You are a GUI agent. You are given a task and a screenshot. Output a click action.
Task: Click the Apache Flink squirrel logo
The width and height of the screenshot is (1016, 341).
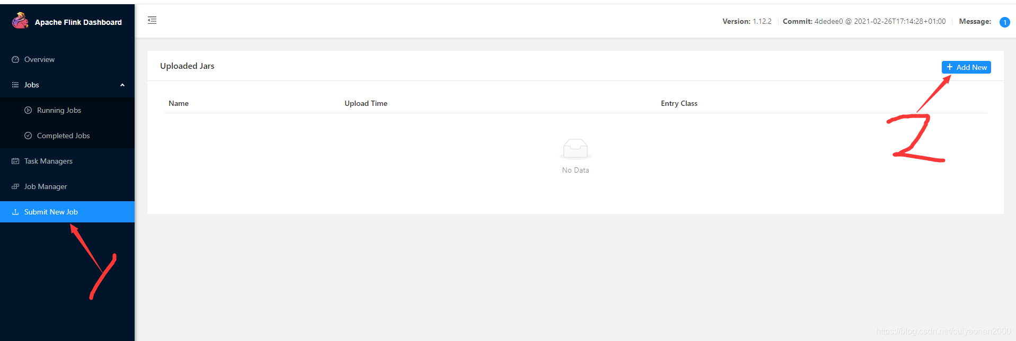click(x=20, y=21)
